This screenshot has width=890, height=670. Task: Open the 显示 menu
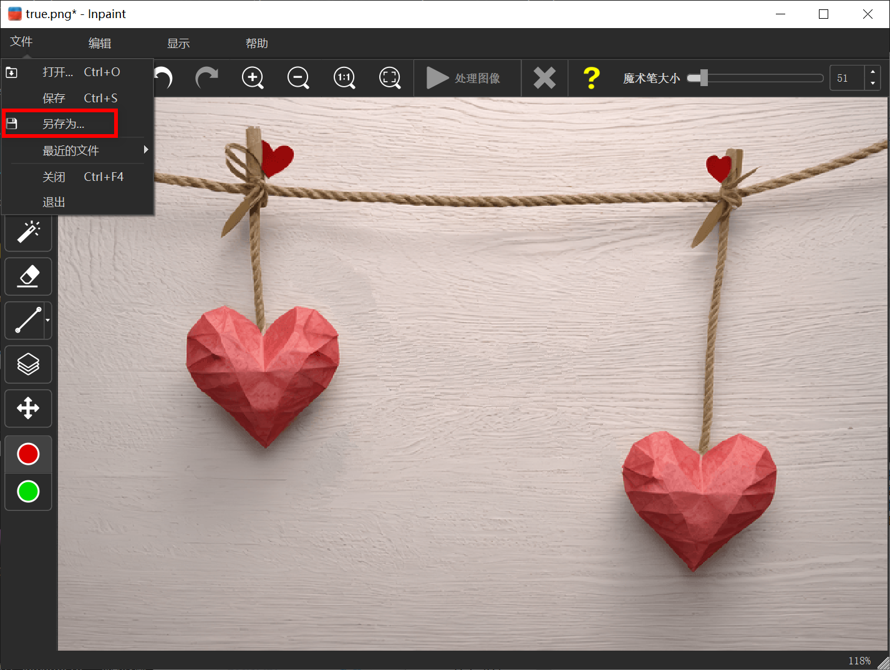(178, 43)
